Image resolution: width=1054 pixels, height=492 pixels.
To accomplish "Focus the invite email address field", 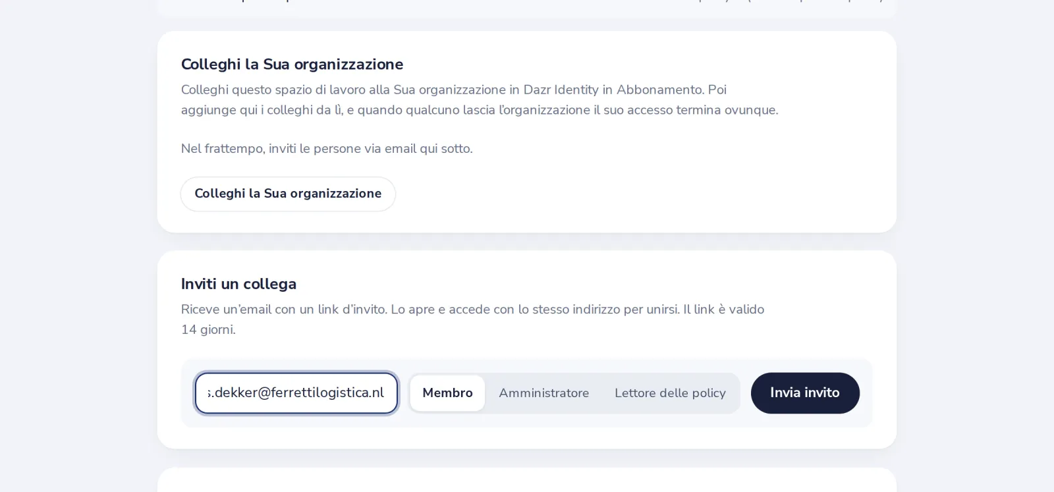I will [x=296, y=393].
